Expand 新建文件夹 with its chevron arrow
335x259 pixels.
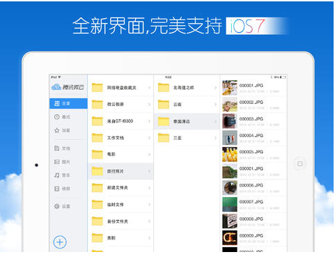[149, 188]
